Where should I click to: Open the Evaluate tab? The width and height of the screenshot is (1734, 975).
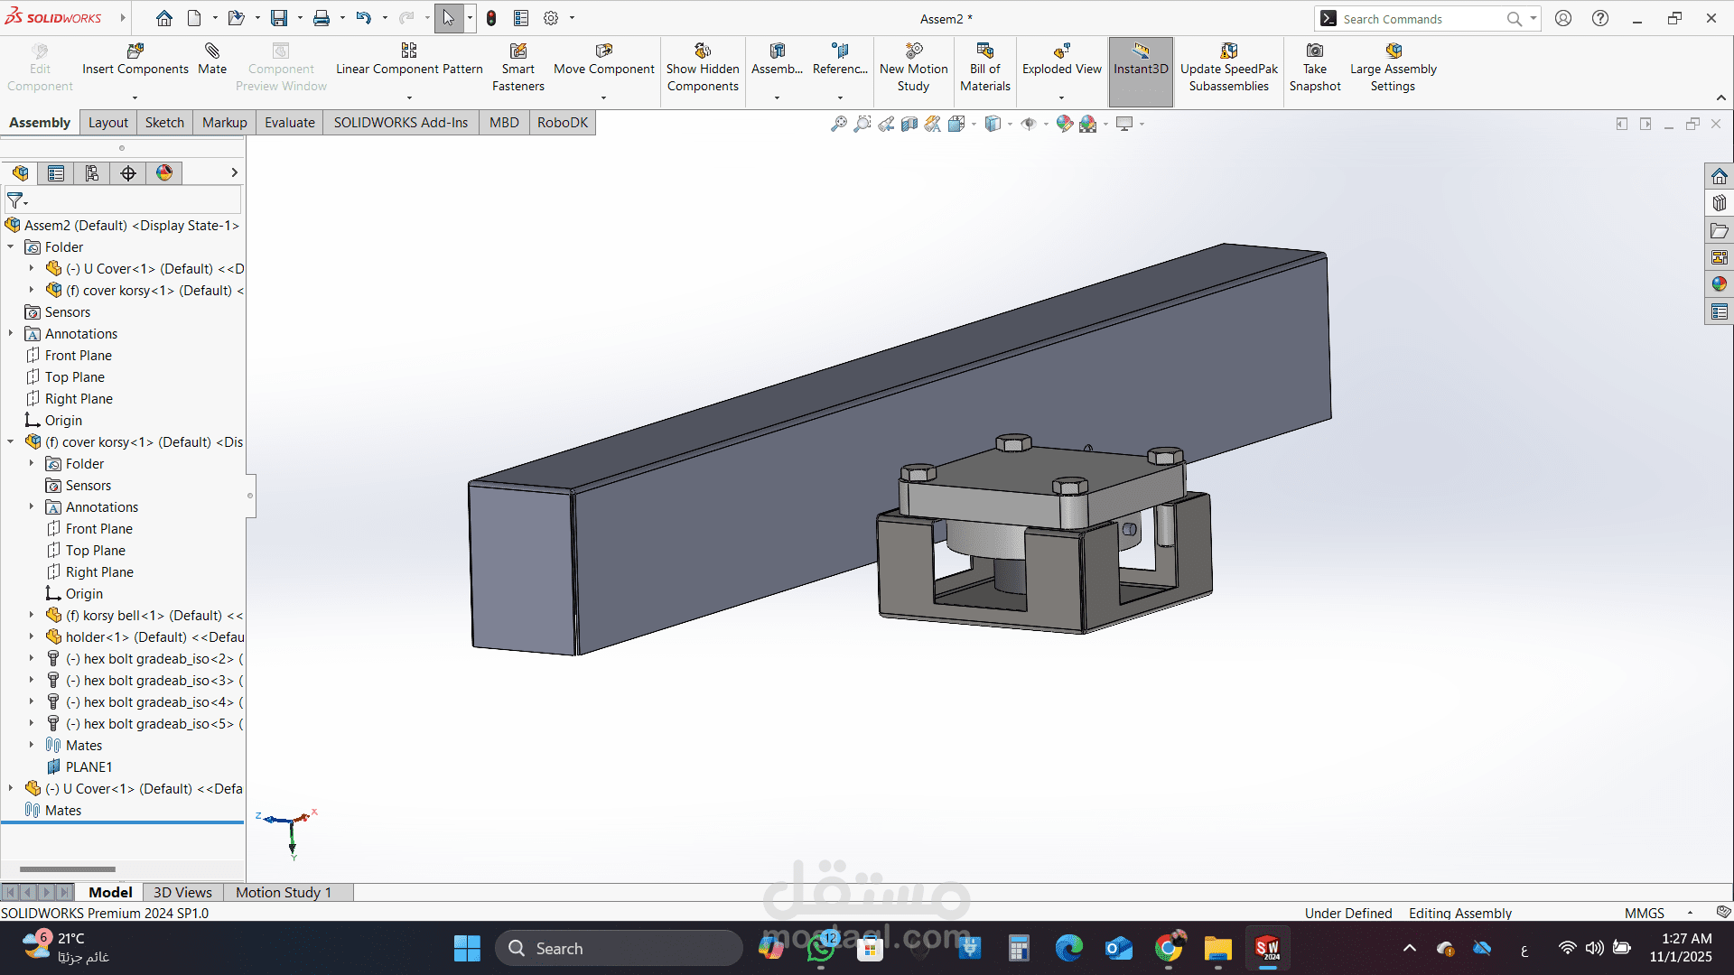click(290, 123)
